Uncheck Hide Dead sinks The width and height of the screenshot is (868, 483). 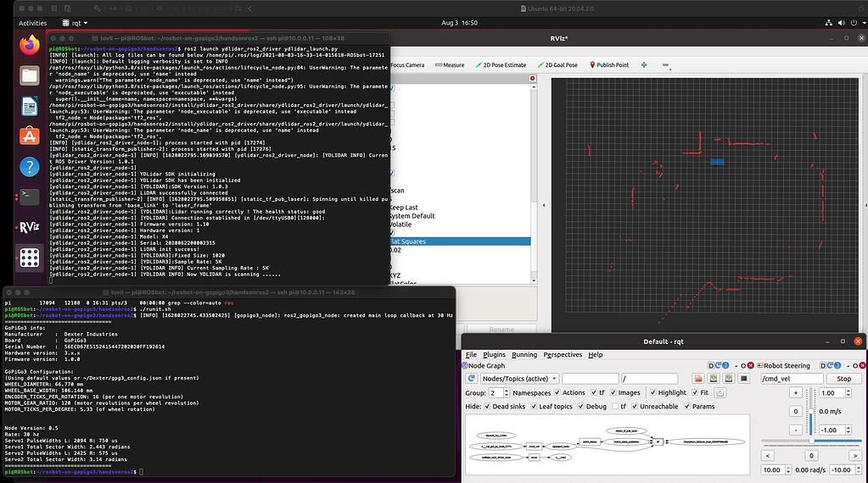[488, 407]
